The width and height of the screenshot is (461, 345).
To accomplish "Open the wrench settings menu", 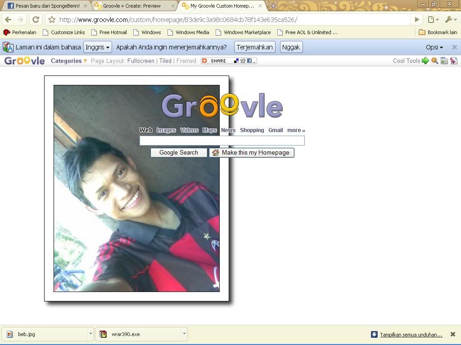I will pos(450,20).
